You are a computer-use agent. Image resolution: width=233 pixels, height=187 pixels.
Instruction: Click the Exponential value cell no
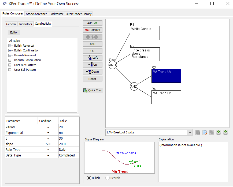click(x=69, y=133)
